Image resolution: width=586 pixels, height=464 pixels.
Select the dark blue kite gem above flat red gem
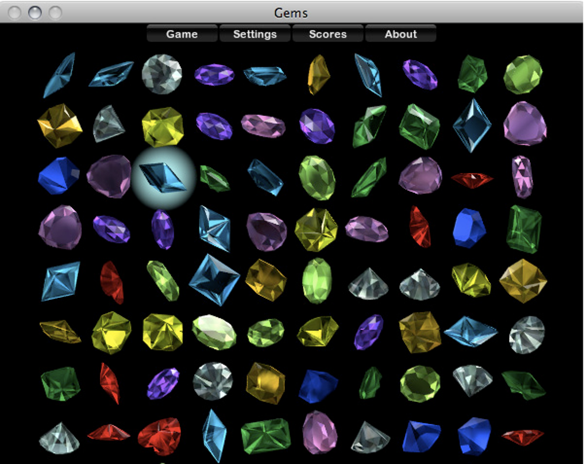(472, 125)
